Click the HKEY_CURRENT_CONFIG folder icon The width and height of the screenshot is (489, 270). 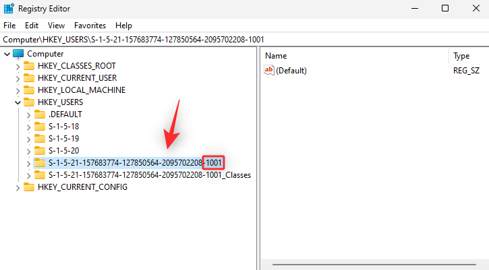(29, 187)
